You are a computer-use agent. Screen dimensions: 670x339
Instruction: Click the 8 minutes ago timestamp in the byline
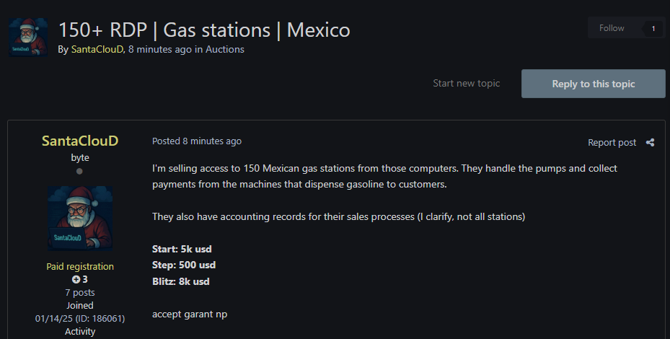(x=160, y=50)
